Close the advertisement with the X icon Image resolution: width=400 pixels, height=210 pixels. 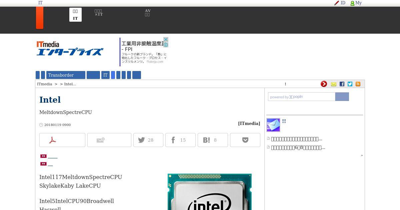(x=166, y=39)
